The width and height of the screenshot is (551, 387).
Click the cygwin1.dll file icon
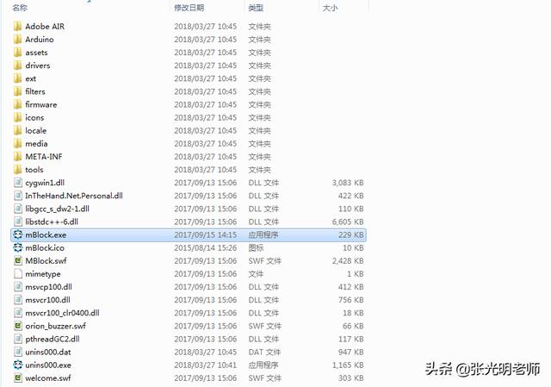(17, 183)
